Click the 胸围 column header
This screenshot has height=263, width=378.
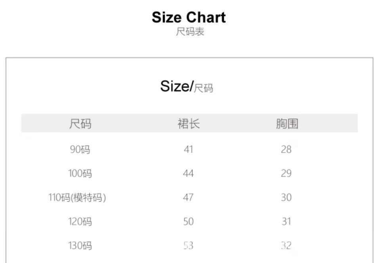[287, 124]
